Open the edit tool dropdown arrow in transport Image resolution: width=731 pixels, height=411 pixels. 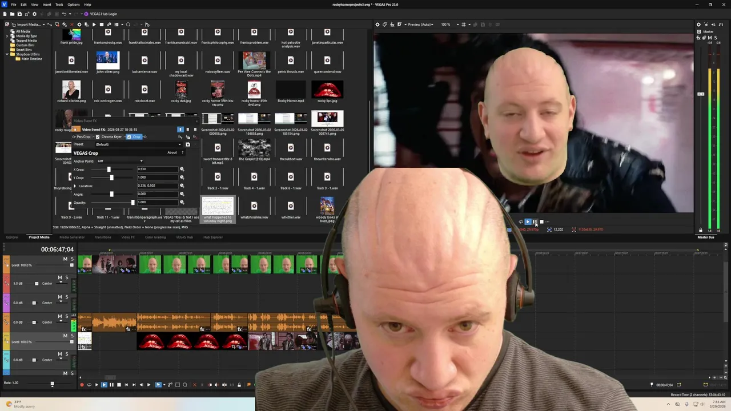(x=164, y=385)
